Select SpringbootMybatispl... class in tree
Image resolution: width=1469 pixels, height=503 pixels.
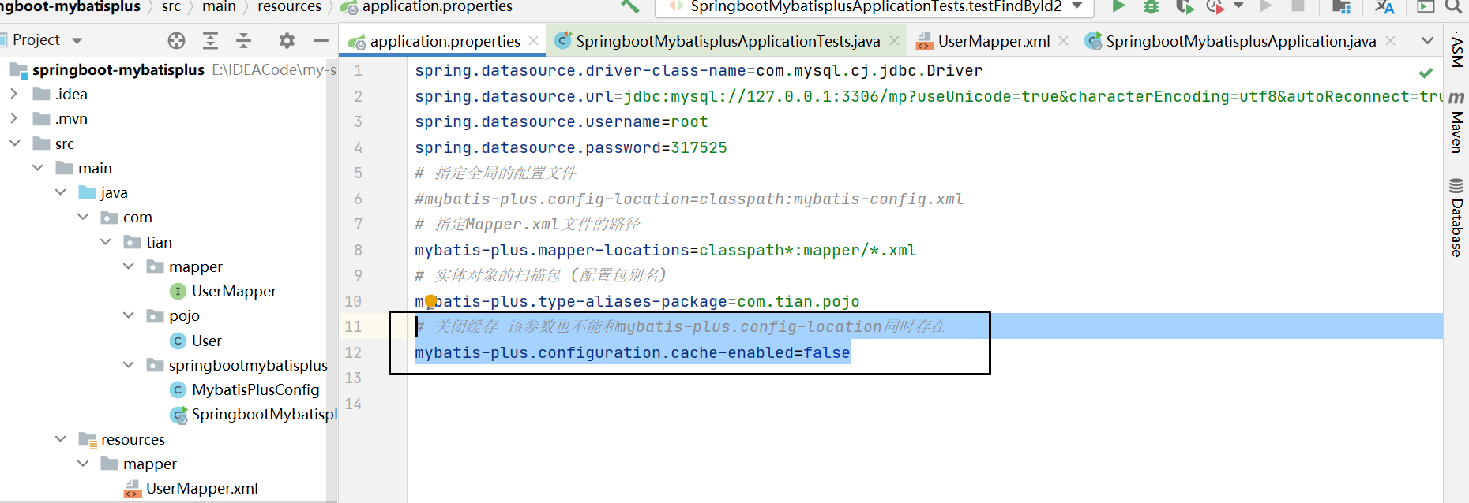[x=264, y=414]
